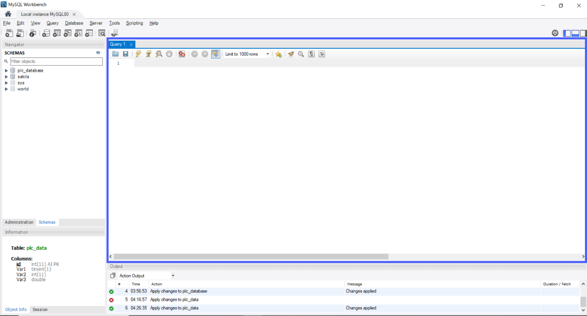Switch to the Administration tab
The height and width of the screenshot is (316, 587).
tap(19, 222)
